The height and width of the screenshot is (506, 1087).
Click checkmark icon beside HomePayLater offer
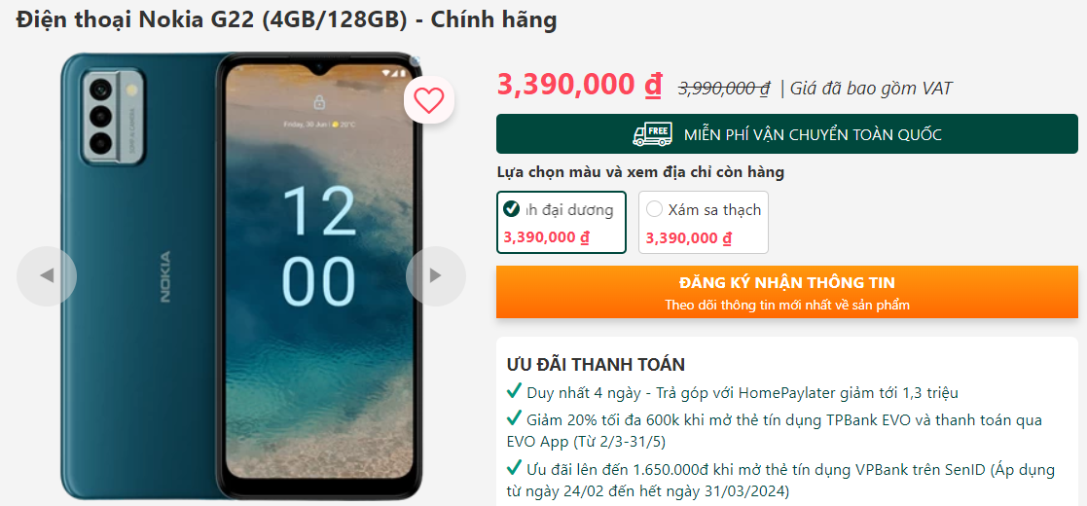(x=515, y=391)
